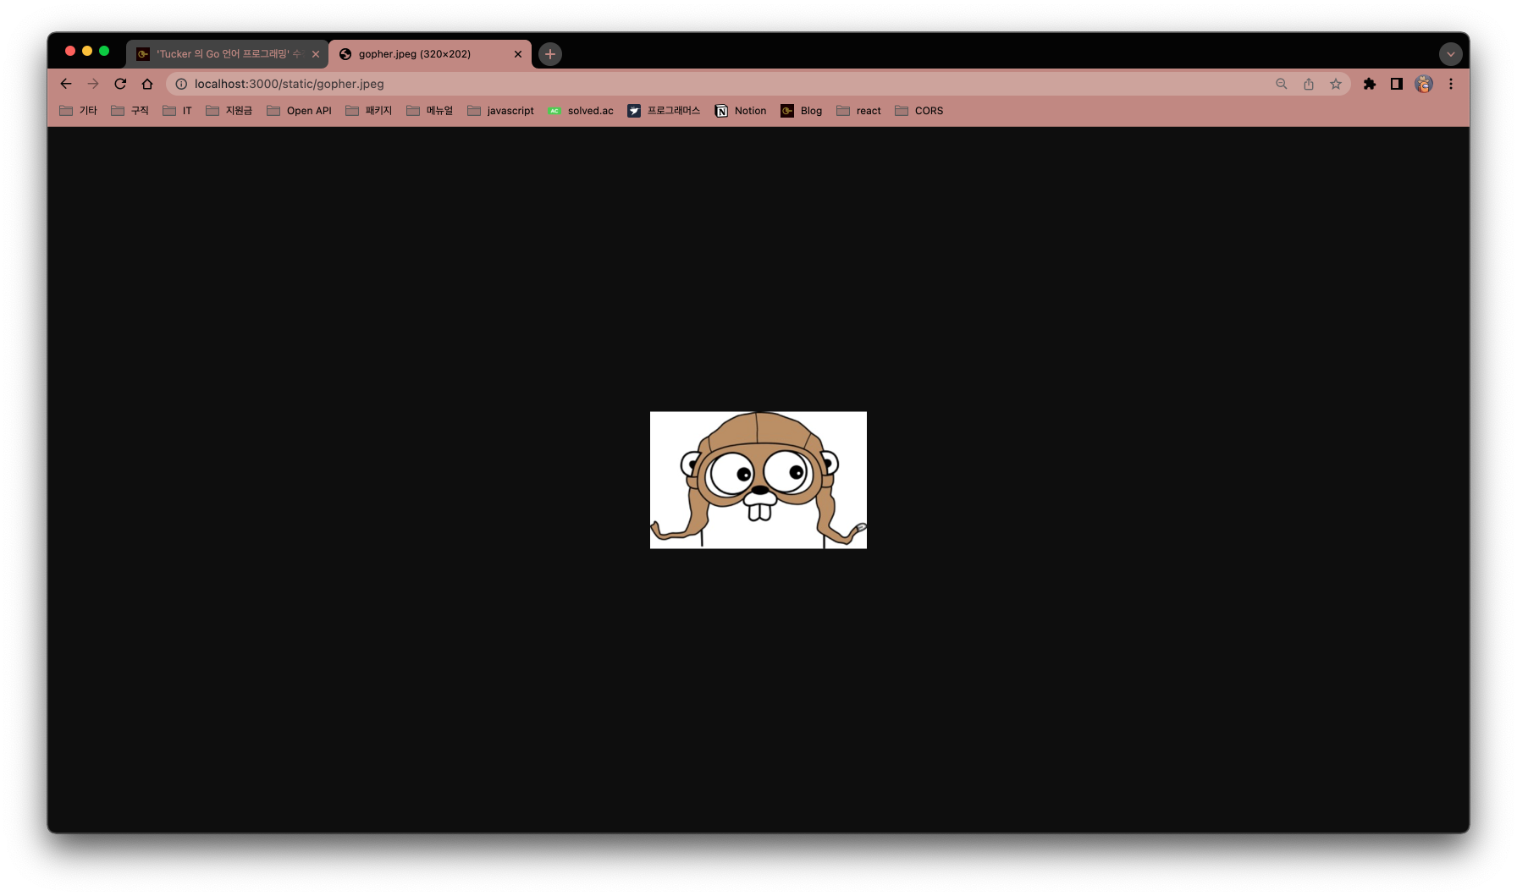1517x896 pixels.
Task: Open the 지원금 bookmark folder
Action: (x=229, y=111)
